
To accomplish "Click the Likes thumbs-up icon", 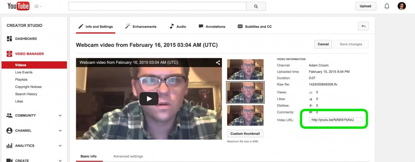I will click(311, 99).
